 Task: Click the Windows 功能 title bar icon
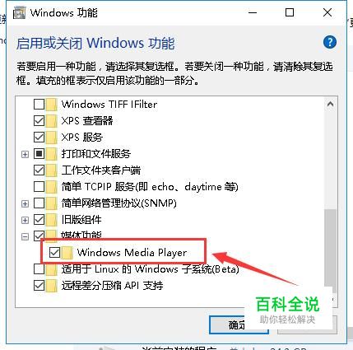(20, 12)
